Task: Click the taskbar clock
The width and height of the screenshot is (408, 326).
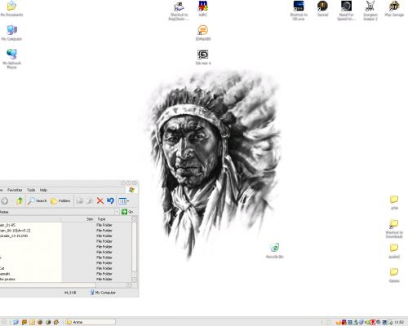Action: point(399,323)
